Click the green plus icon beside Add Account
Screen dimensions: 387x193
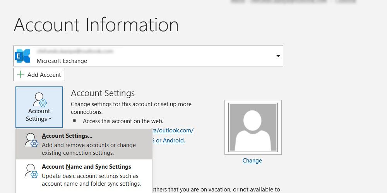click(x=21, y=74)
